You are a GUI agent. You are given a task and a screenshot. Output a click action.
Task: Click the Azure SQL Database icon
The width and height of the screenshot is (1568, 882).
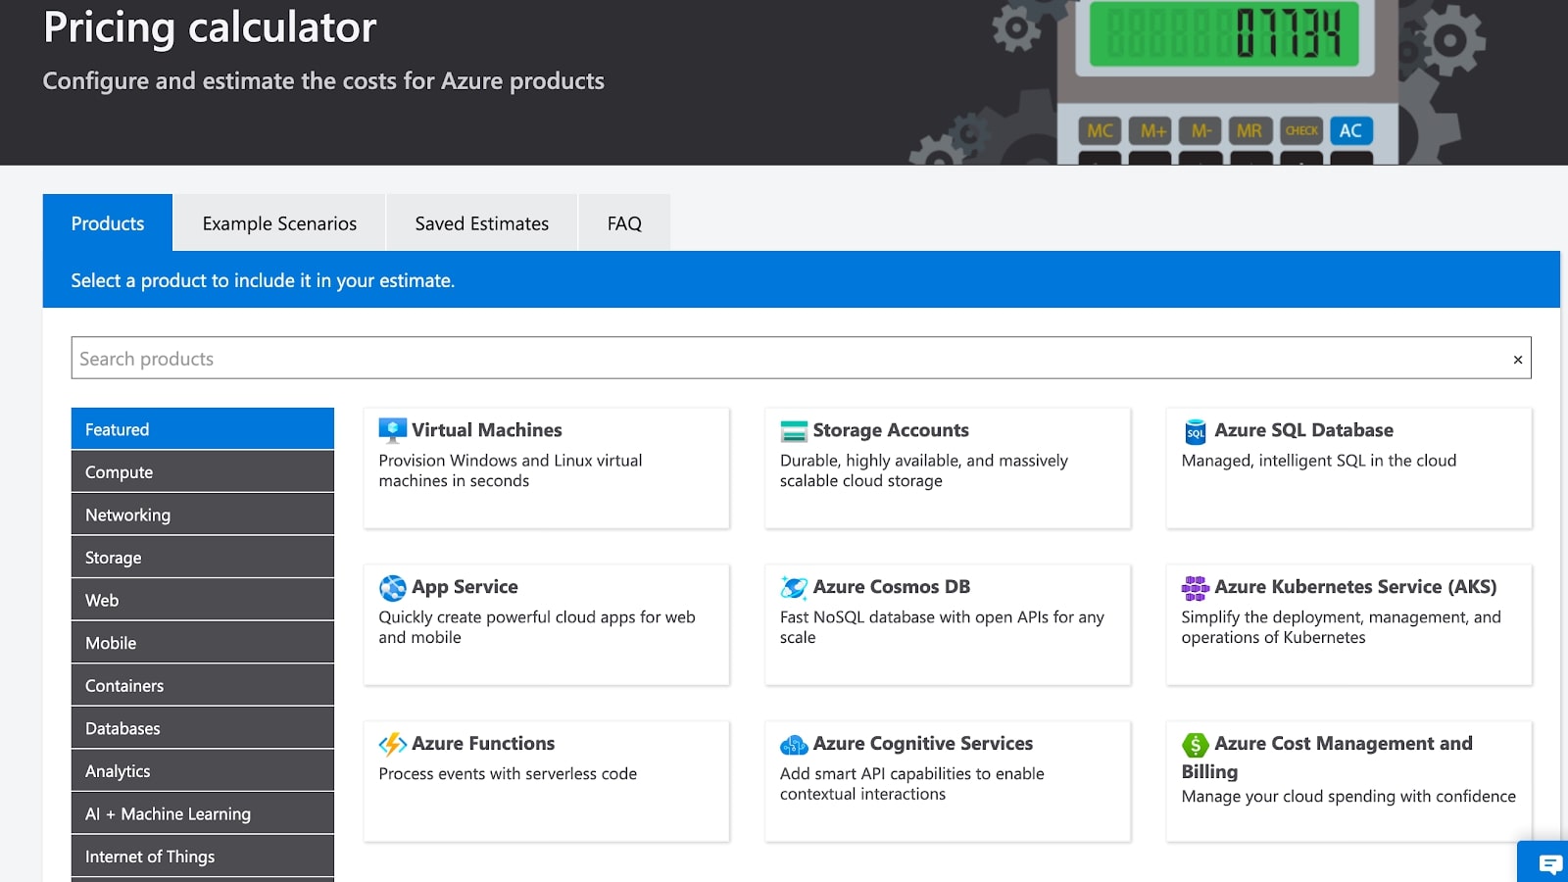pos(1196,431)
